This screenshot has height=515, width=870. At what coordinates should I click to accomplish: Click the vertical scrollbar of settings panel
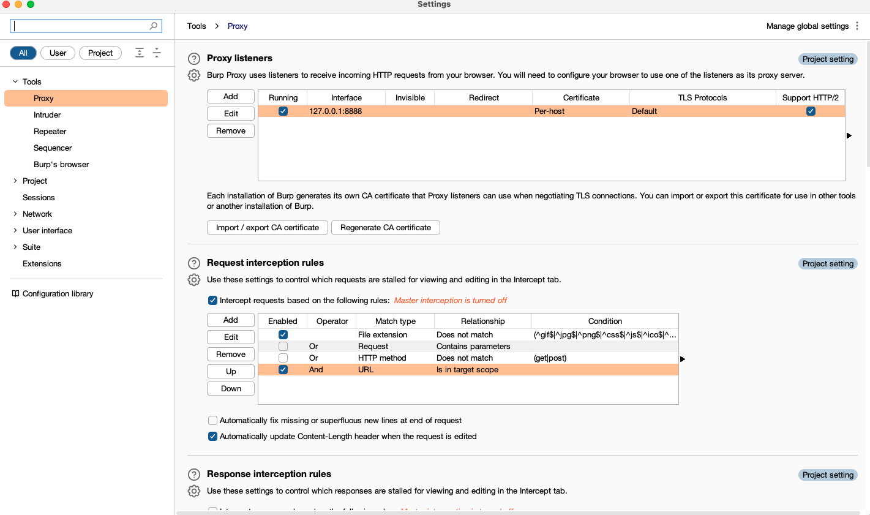point(868,104)
